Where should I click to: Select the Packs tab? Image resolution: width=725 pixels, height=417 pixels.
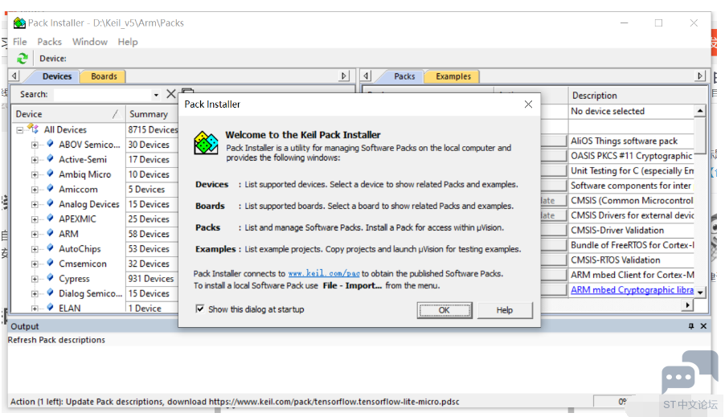pyautogui.click(x=404, y=76)
